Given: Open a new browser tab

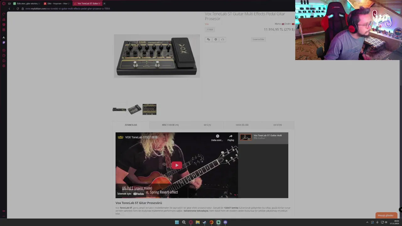Looking at the screenshot, I should click(104, 3).
